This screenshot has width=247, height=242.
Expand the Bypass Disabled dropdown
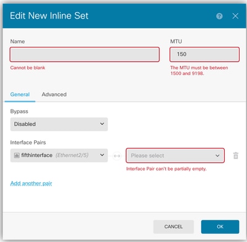pos(59,124)
